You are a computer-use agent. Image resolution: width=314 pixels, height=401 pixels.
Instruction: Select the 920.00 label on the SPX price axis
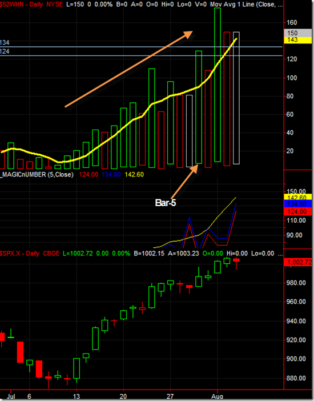click(x=296, y=340)
